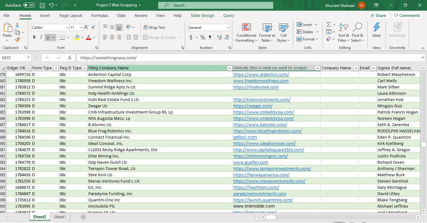This screenshot has height=223, width=427.
Task: Toggle Italic text formatting
Action: tap(41, 37)
